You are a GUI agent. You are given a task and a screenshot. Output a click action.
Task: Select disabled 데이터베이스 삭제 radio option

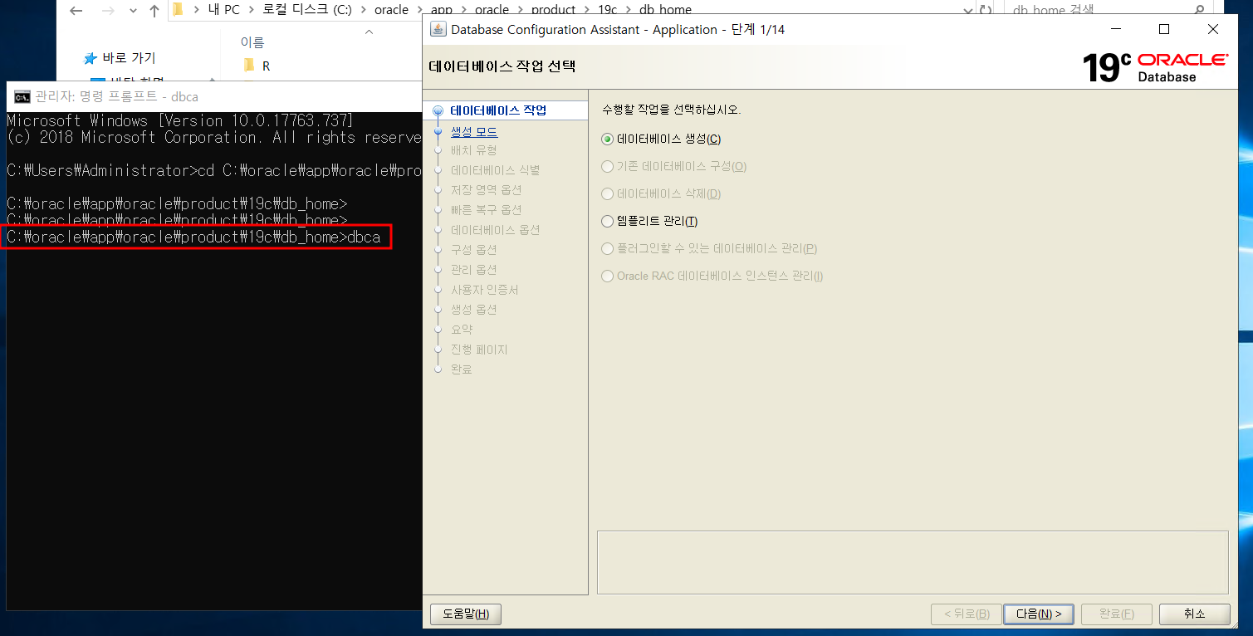pyautogui.click(x=607, y=194)
